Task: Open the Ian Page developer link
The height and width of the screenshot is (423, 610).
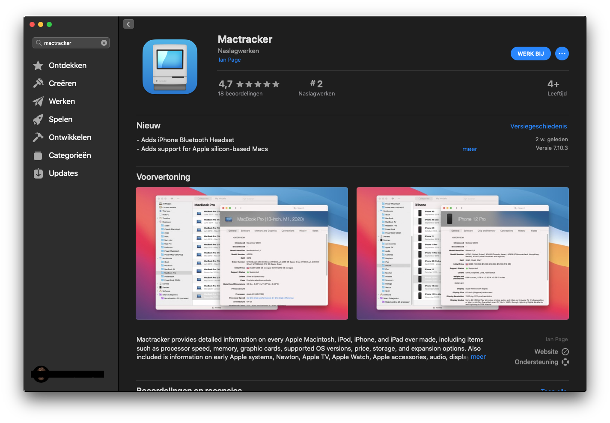Action: [x=229, y=60]
